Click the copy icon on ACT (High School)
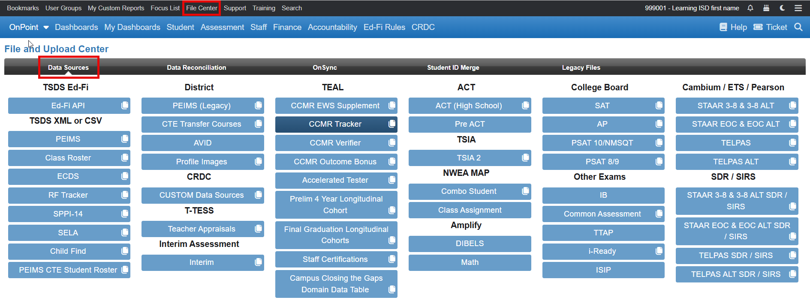Viewport: 810px width, 303px height. pos(525,105)
